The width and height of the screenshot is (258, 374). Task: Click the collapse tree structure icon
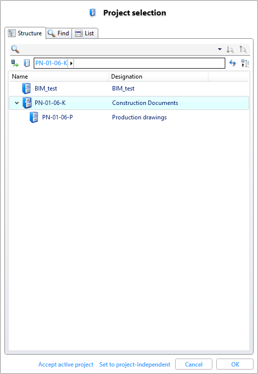click(245, 63)
